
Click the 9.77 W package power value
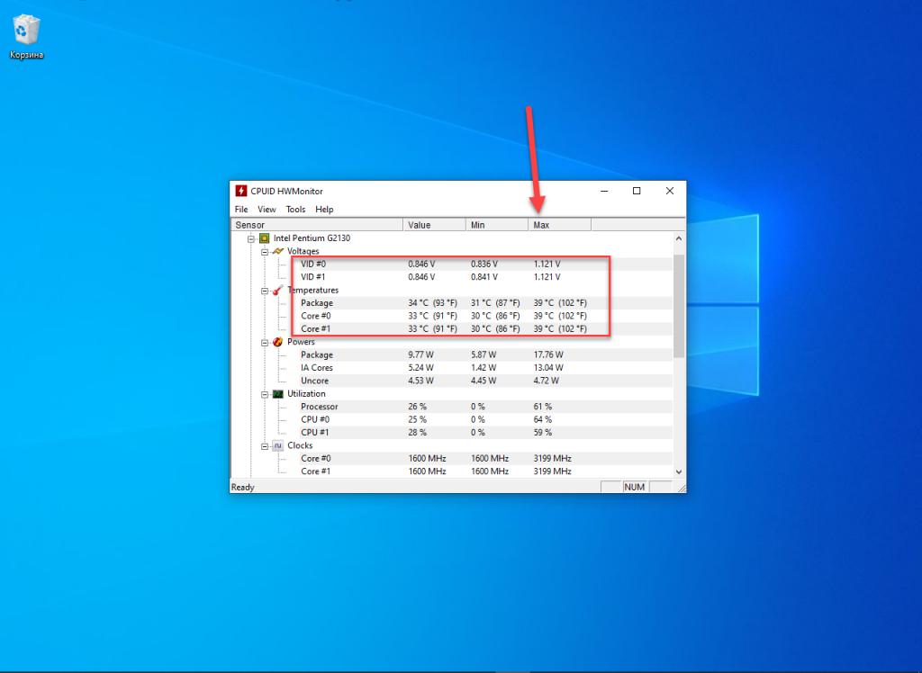420,354
